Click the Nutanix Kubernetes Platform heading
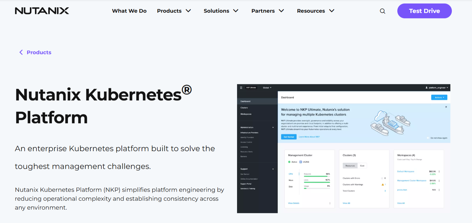The height and width of the screenshot is (223, 472). (103, 106)
